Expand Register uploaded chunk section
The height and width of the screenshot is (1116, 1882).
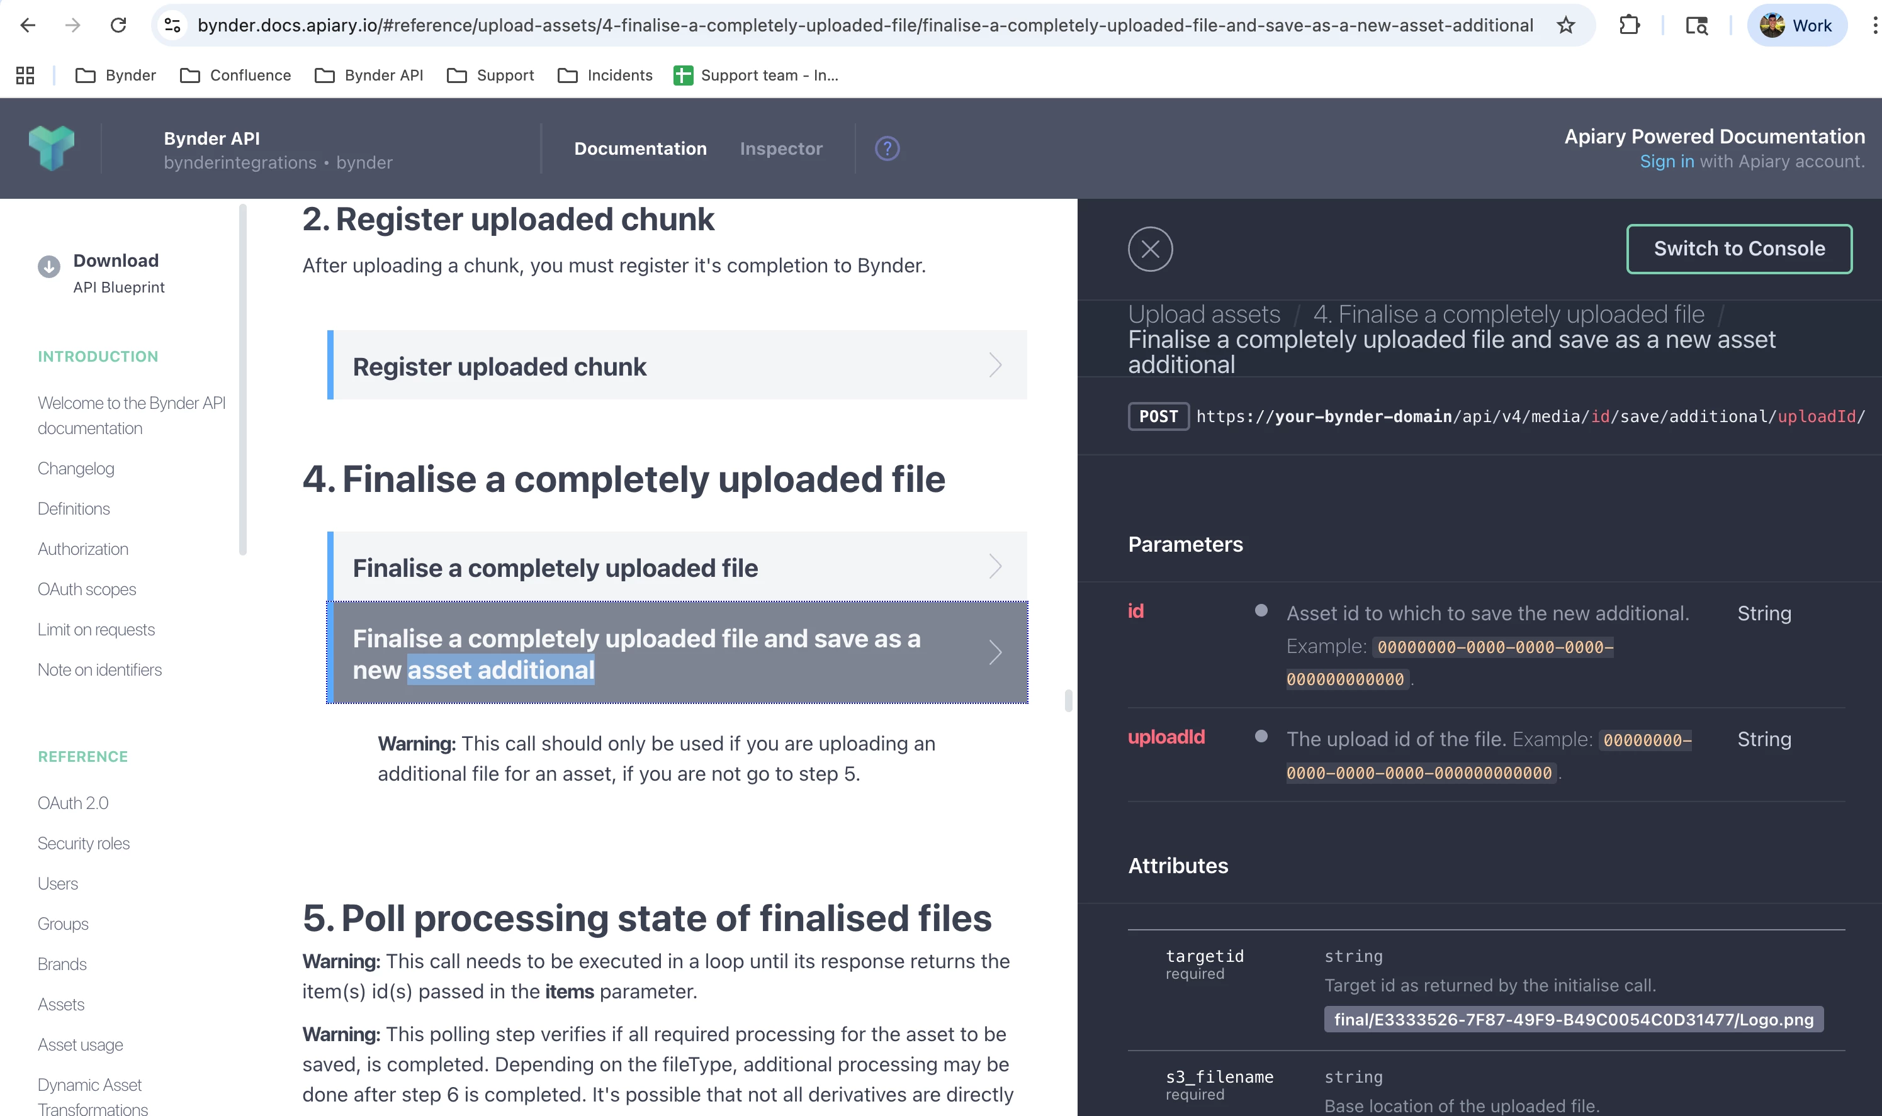(677, 365)
